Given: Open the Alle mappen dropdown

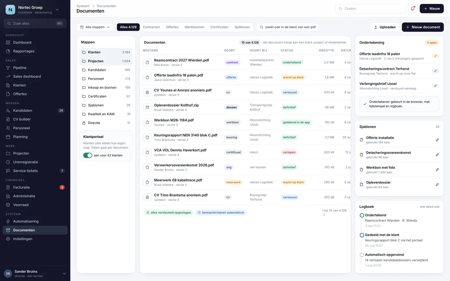Looking at the screenshot, I should 95,27.
